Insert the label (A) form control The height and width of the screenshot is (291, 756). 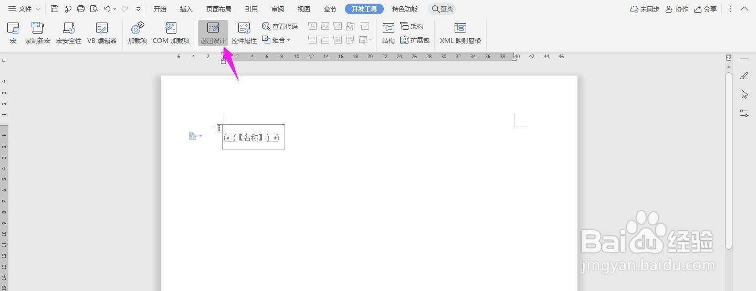click(x=312, y=26)
